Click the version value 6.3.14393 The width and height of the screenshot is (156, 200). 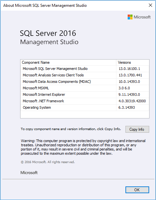pos(126,107)
